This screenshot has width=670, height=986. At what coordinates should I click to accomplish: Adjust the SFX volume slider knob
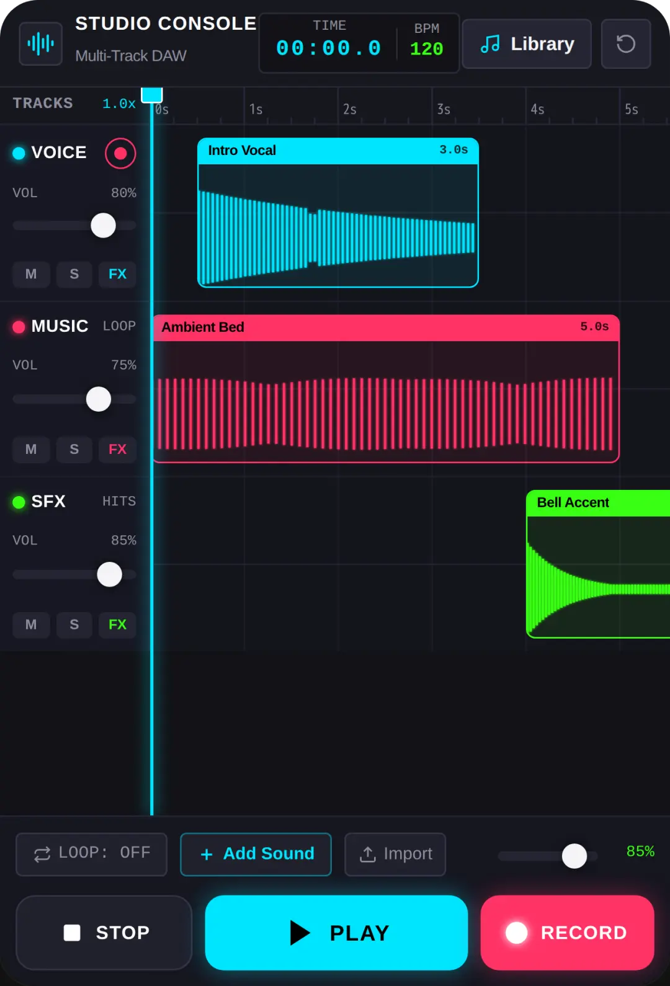pos(110,575)
